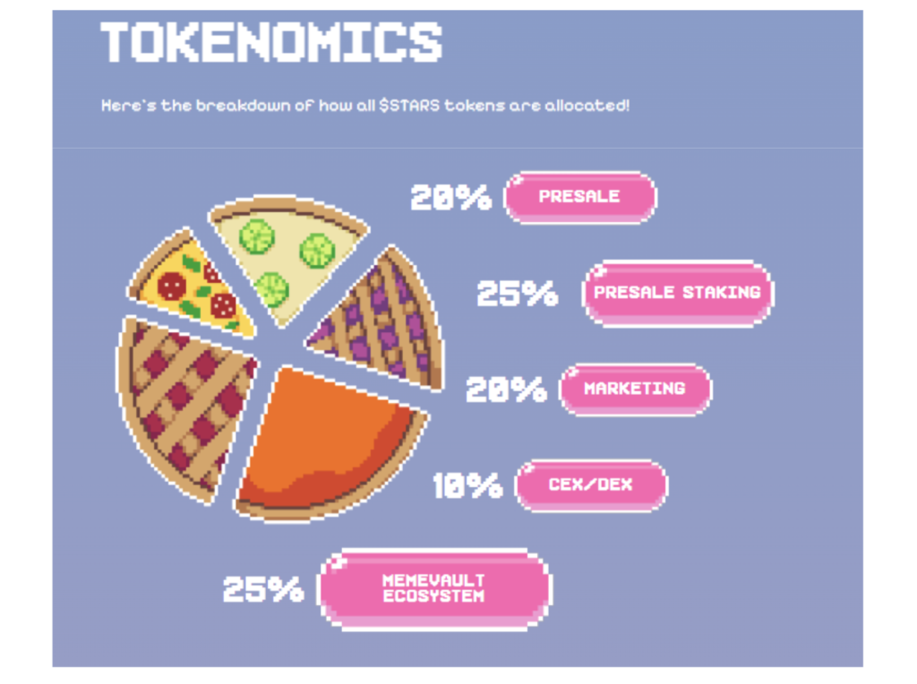Image resolution: width=917 pixels, height=684 pixels.
Task: Click the PRESALE pink button
Action: tap(579, 197)
